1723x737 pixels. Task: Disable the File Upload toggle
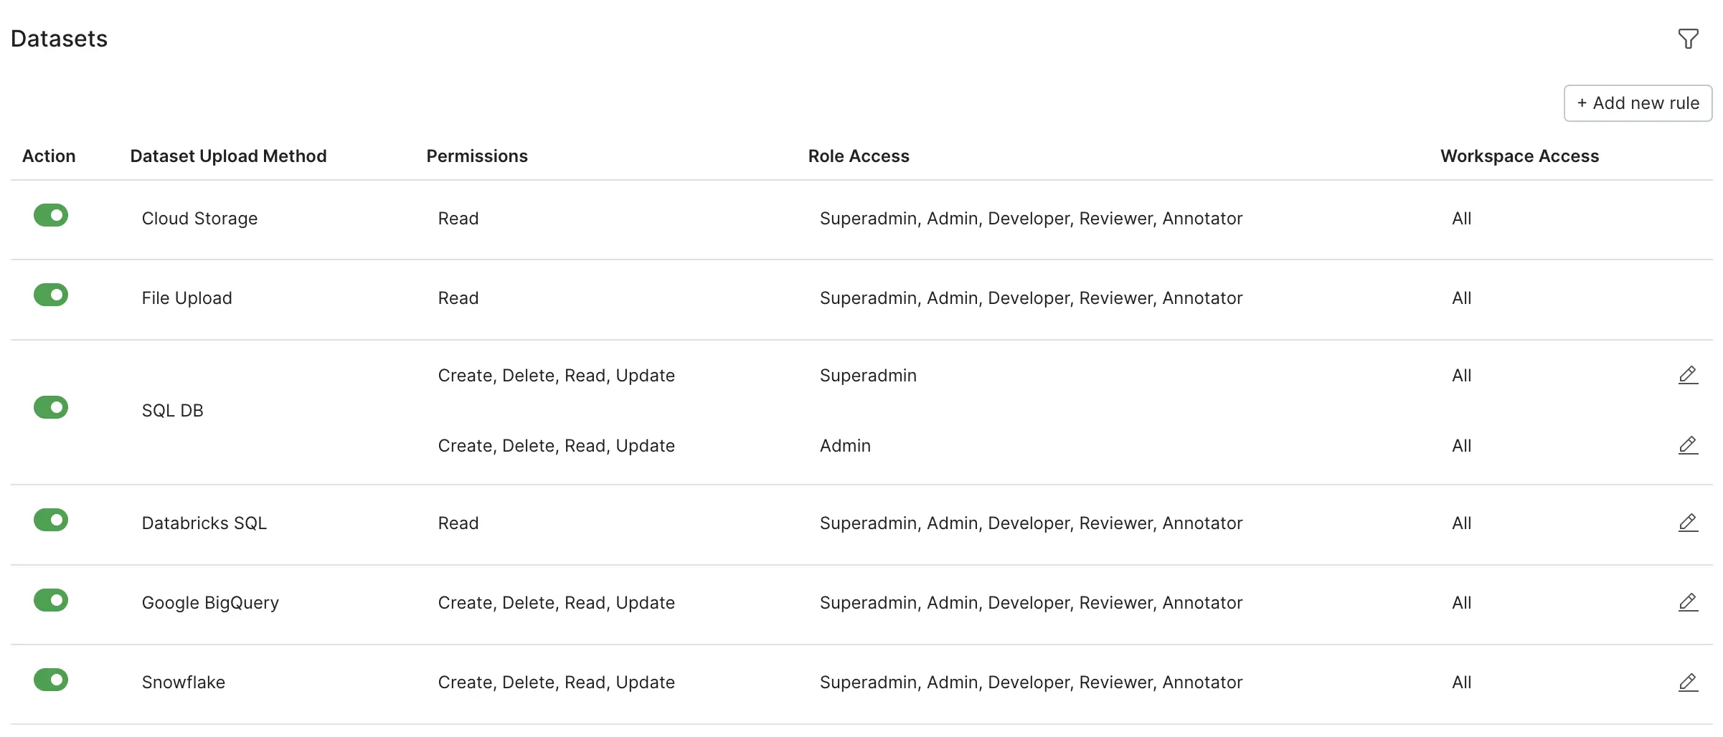pos(51,295)
